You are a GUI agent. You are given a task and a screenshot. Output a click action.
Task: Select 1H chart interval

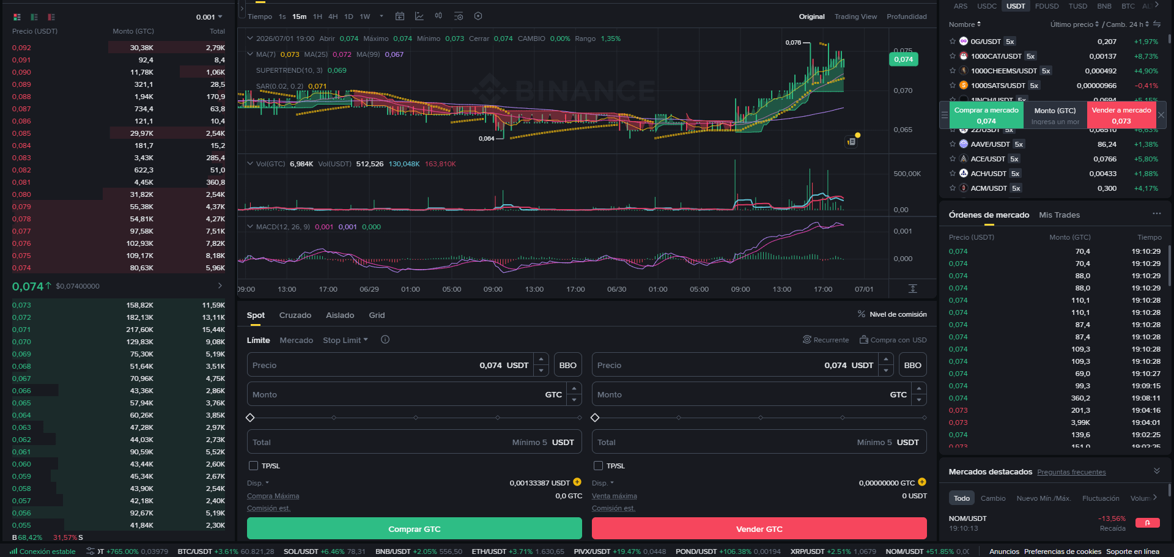[x=317, y=17]
